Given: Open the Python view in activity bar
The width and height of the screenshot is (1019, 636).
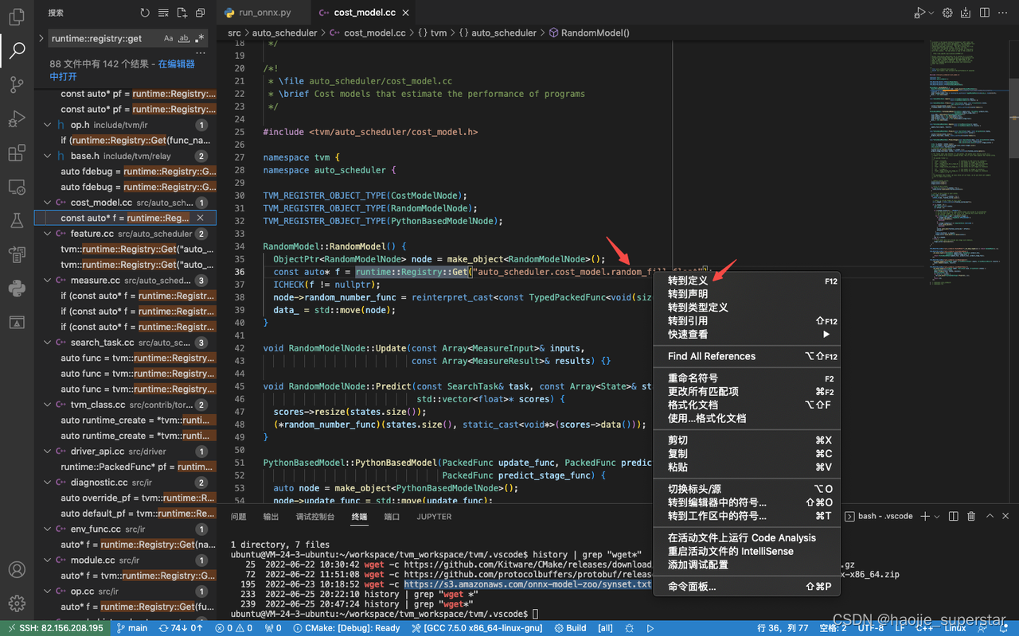Looking at the screenshot, I should [x=17, y=288].
